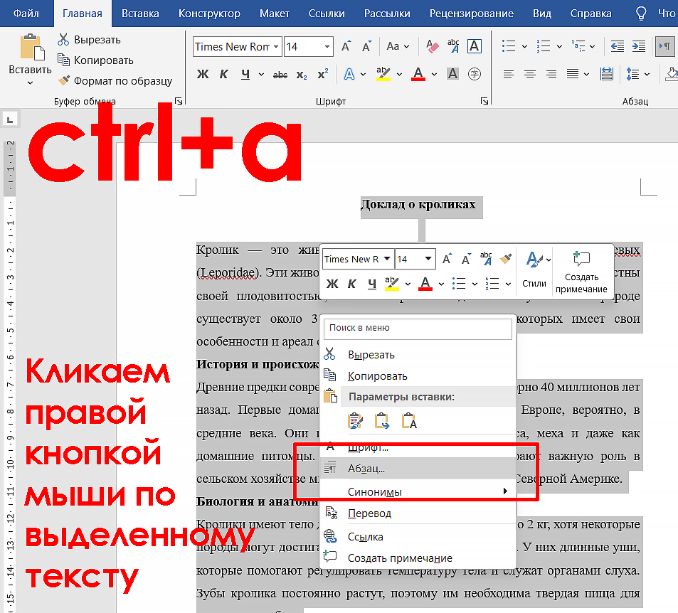Open Синонимы submenu in context menu
The height and width of the screenshot is (613, 678).
click(418, 491)
